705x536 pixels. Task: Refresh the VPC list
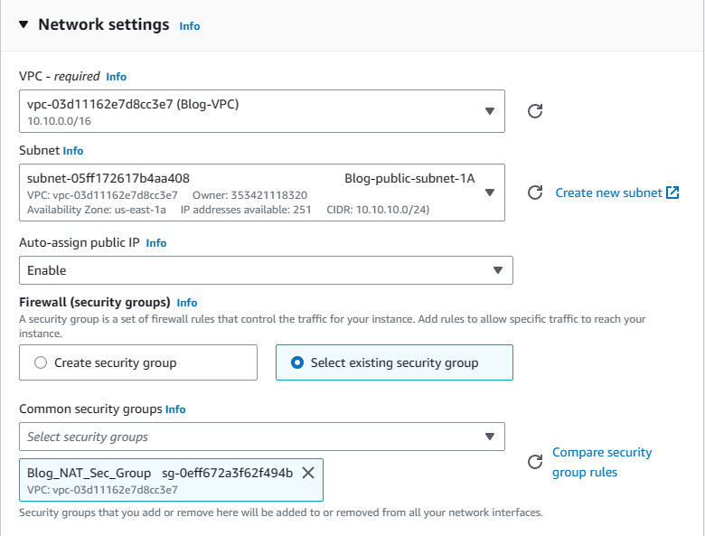534,111
